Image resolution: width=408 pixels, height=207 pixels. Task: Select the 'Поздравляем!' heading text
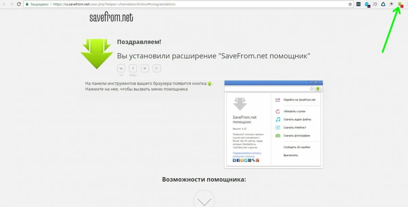tap(139, 42)
